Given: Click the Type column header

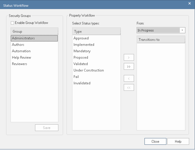Looking at the screenshot, I should point(96,32).
